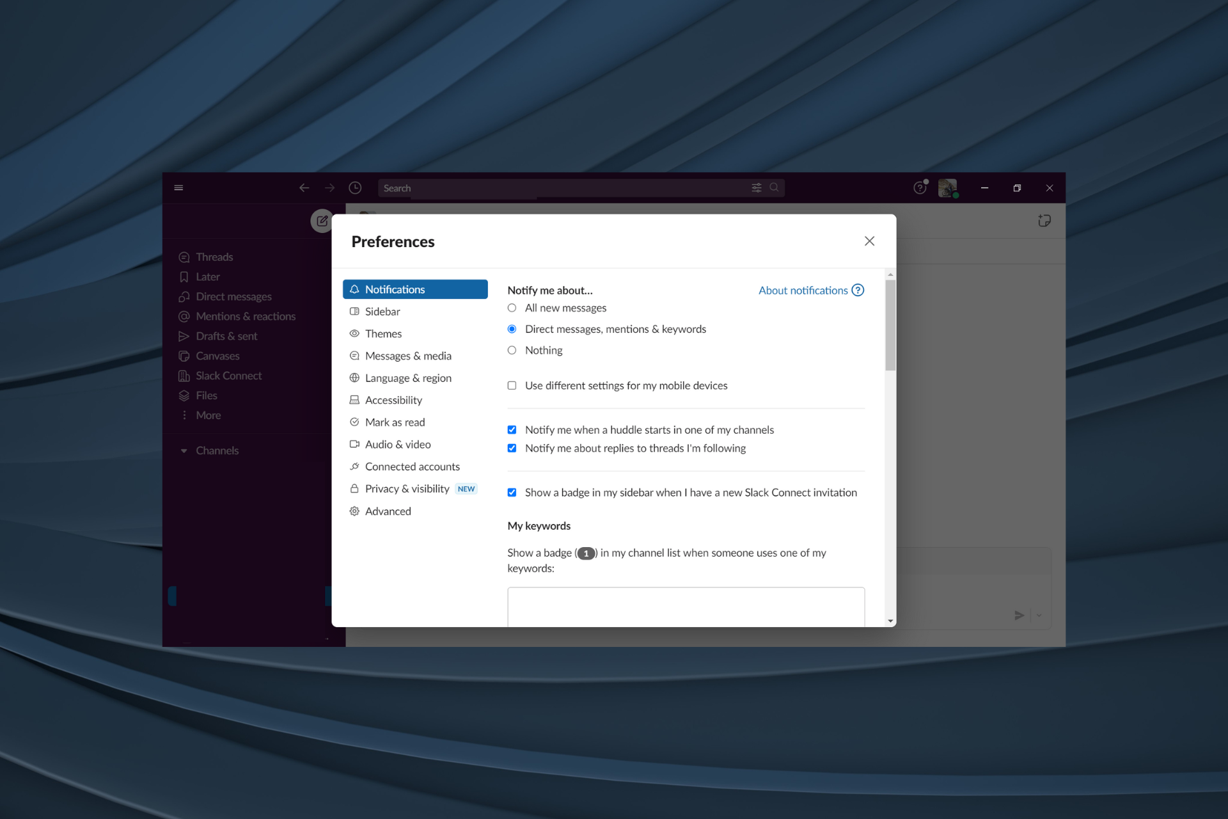This screenshot has width=1228, height=819.
Task: Click the NEW badge next to Privacy & visibility
Action: pos(466,489)
